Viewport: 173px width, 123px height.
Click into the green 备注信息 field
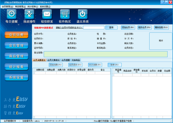(x=106, y=54)
